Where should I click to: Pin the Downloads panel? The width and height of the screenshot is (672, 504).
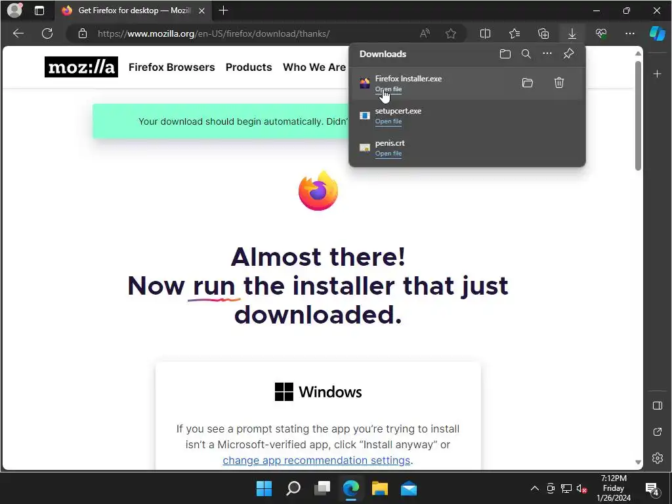pos(568,54)
